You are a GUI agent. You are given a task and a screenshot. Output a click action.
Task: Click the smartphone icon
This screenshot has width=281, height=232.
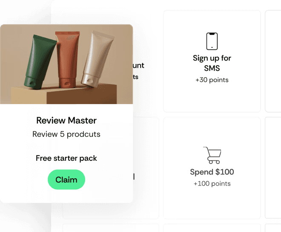click(x=212, y=41)
